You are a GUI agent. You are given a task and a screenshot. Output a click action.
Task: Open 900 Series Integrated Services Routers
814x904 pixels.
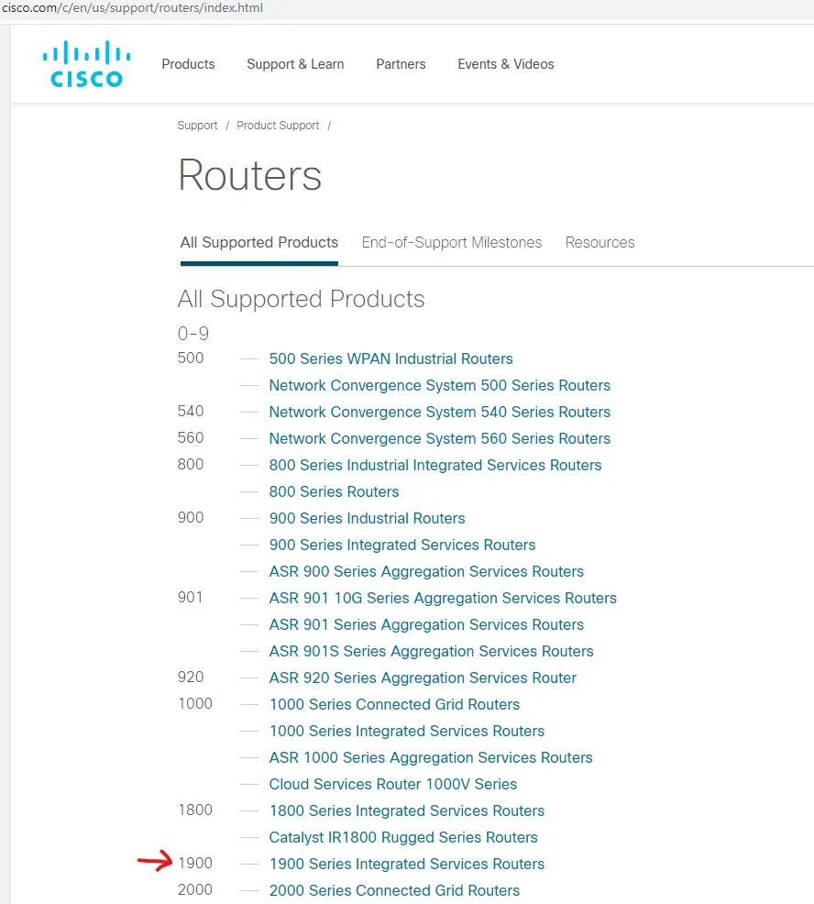[401, 545]
